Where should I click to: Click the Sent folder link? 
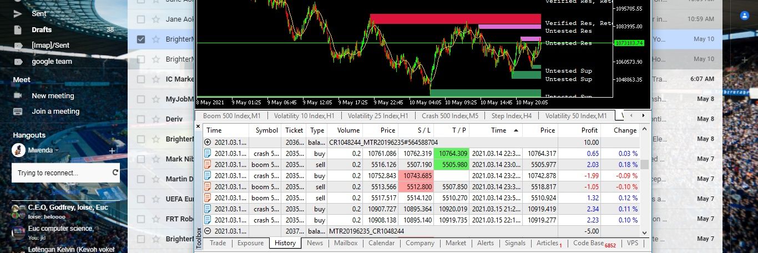click(39, 13)
